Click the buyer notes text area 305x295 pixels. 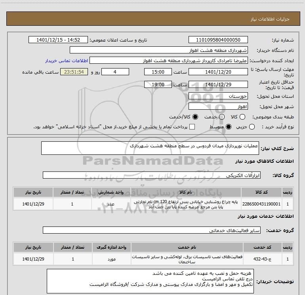click(x=150, y=281)
